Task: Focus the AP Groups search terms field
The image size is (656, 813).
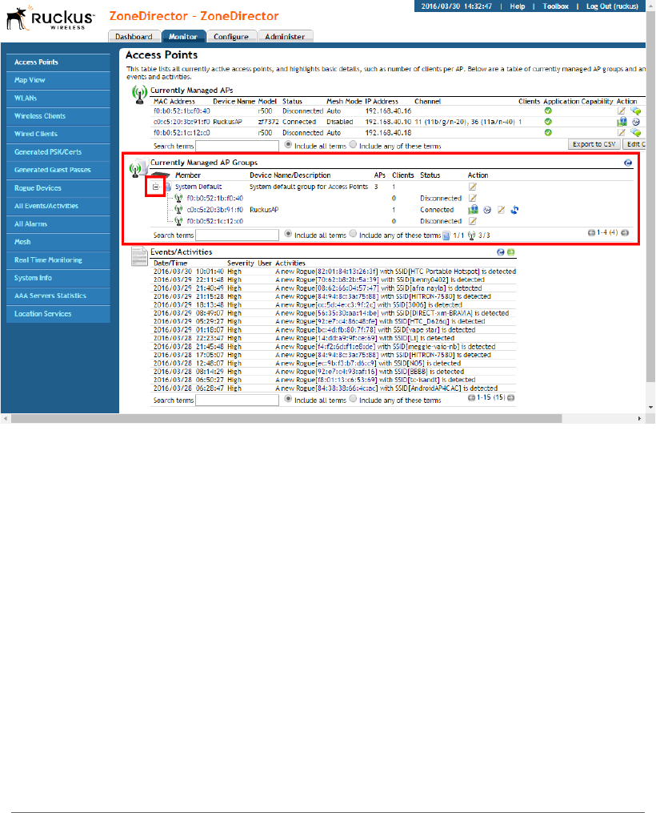Action: click(237, 235)
